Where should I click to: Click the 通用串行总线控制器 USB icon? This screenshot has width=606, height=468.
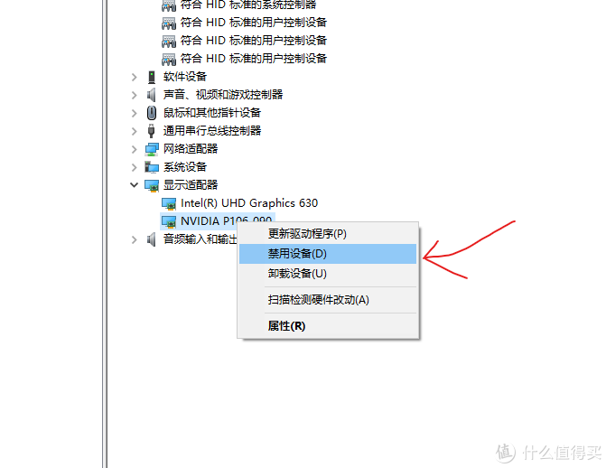(152, 131)
